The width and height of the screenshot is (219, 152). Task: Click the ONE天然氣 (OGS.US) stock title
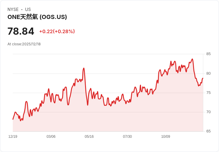click(x=37, y=17)
